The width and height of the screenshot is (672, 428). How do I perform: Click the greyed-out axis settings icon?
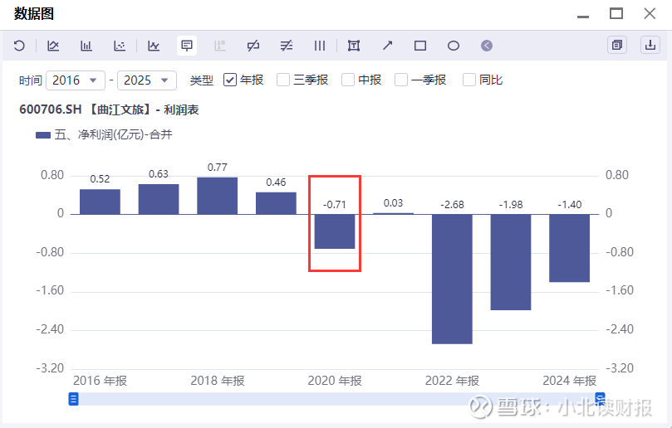(x=220, y=46)
